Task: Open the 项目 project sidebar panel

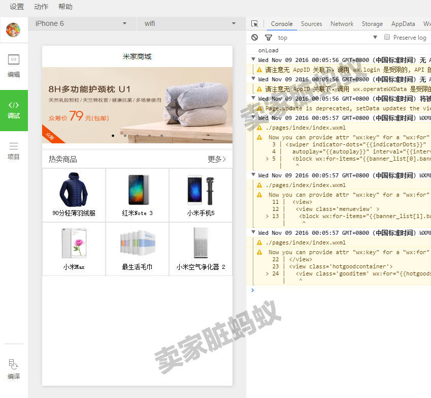Action: (x=14, y=151)
